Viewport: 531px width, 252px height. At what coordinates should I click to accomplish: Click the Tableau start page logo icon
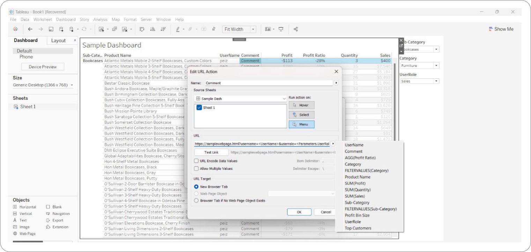point(15,29)
